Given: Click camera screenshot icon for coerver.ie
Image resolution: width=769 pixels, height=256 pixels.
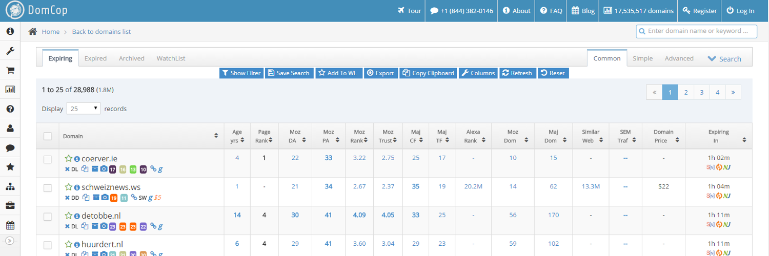Looking at the screenshot, I should point(104,169).
